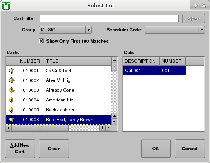This screenshot has width=210, height=163.
Task: Toggle Show Only First 100 Matches checkbox
Action: point(42,41)
